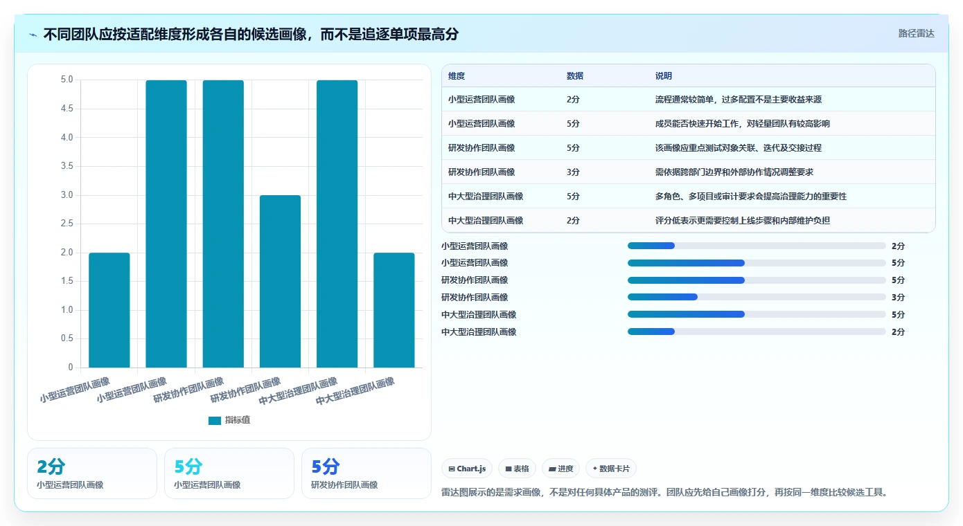The image size is (963, 526).
Task: Click the 3分 cell in the table
Action: (x=573, y=172)
